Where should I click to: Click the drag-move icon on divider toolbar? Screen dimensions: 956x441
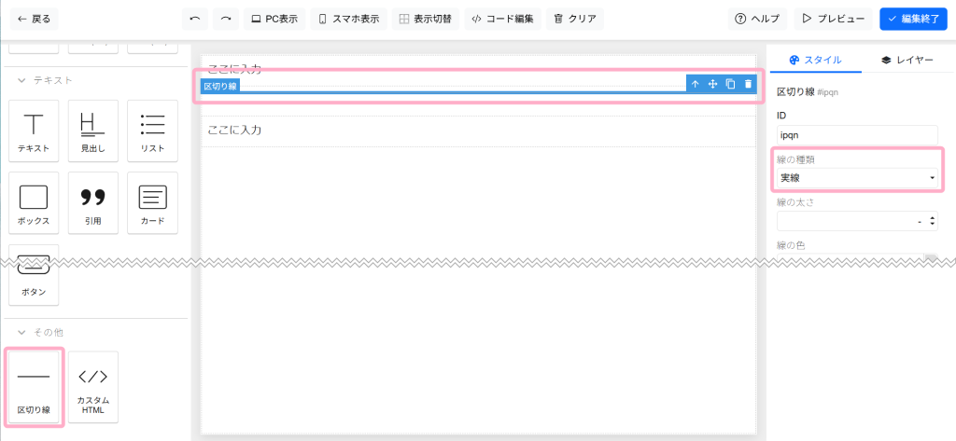coord(712,84)
